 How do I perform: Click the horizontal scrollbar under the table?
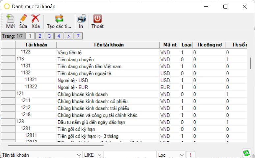point(56,145)
